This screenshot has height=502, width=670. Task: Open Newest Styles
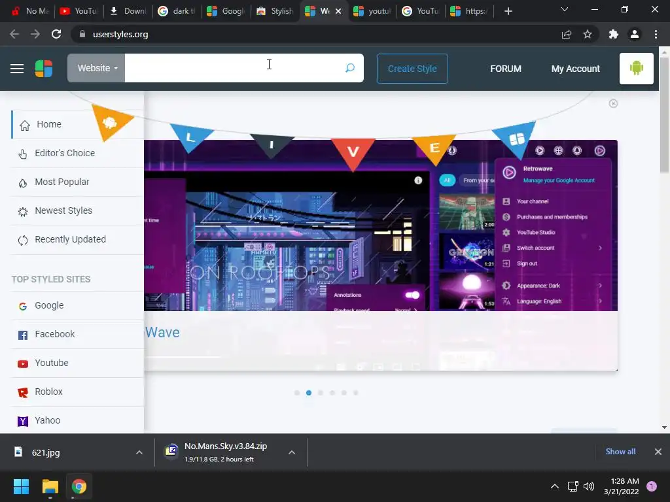(77, 210)
